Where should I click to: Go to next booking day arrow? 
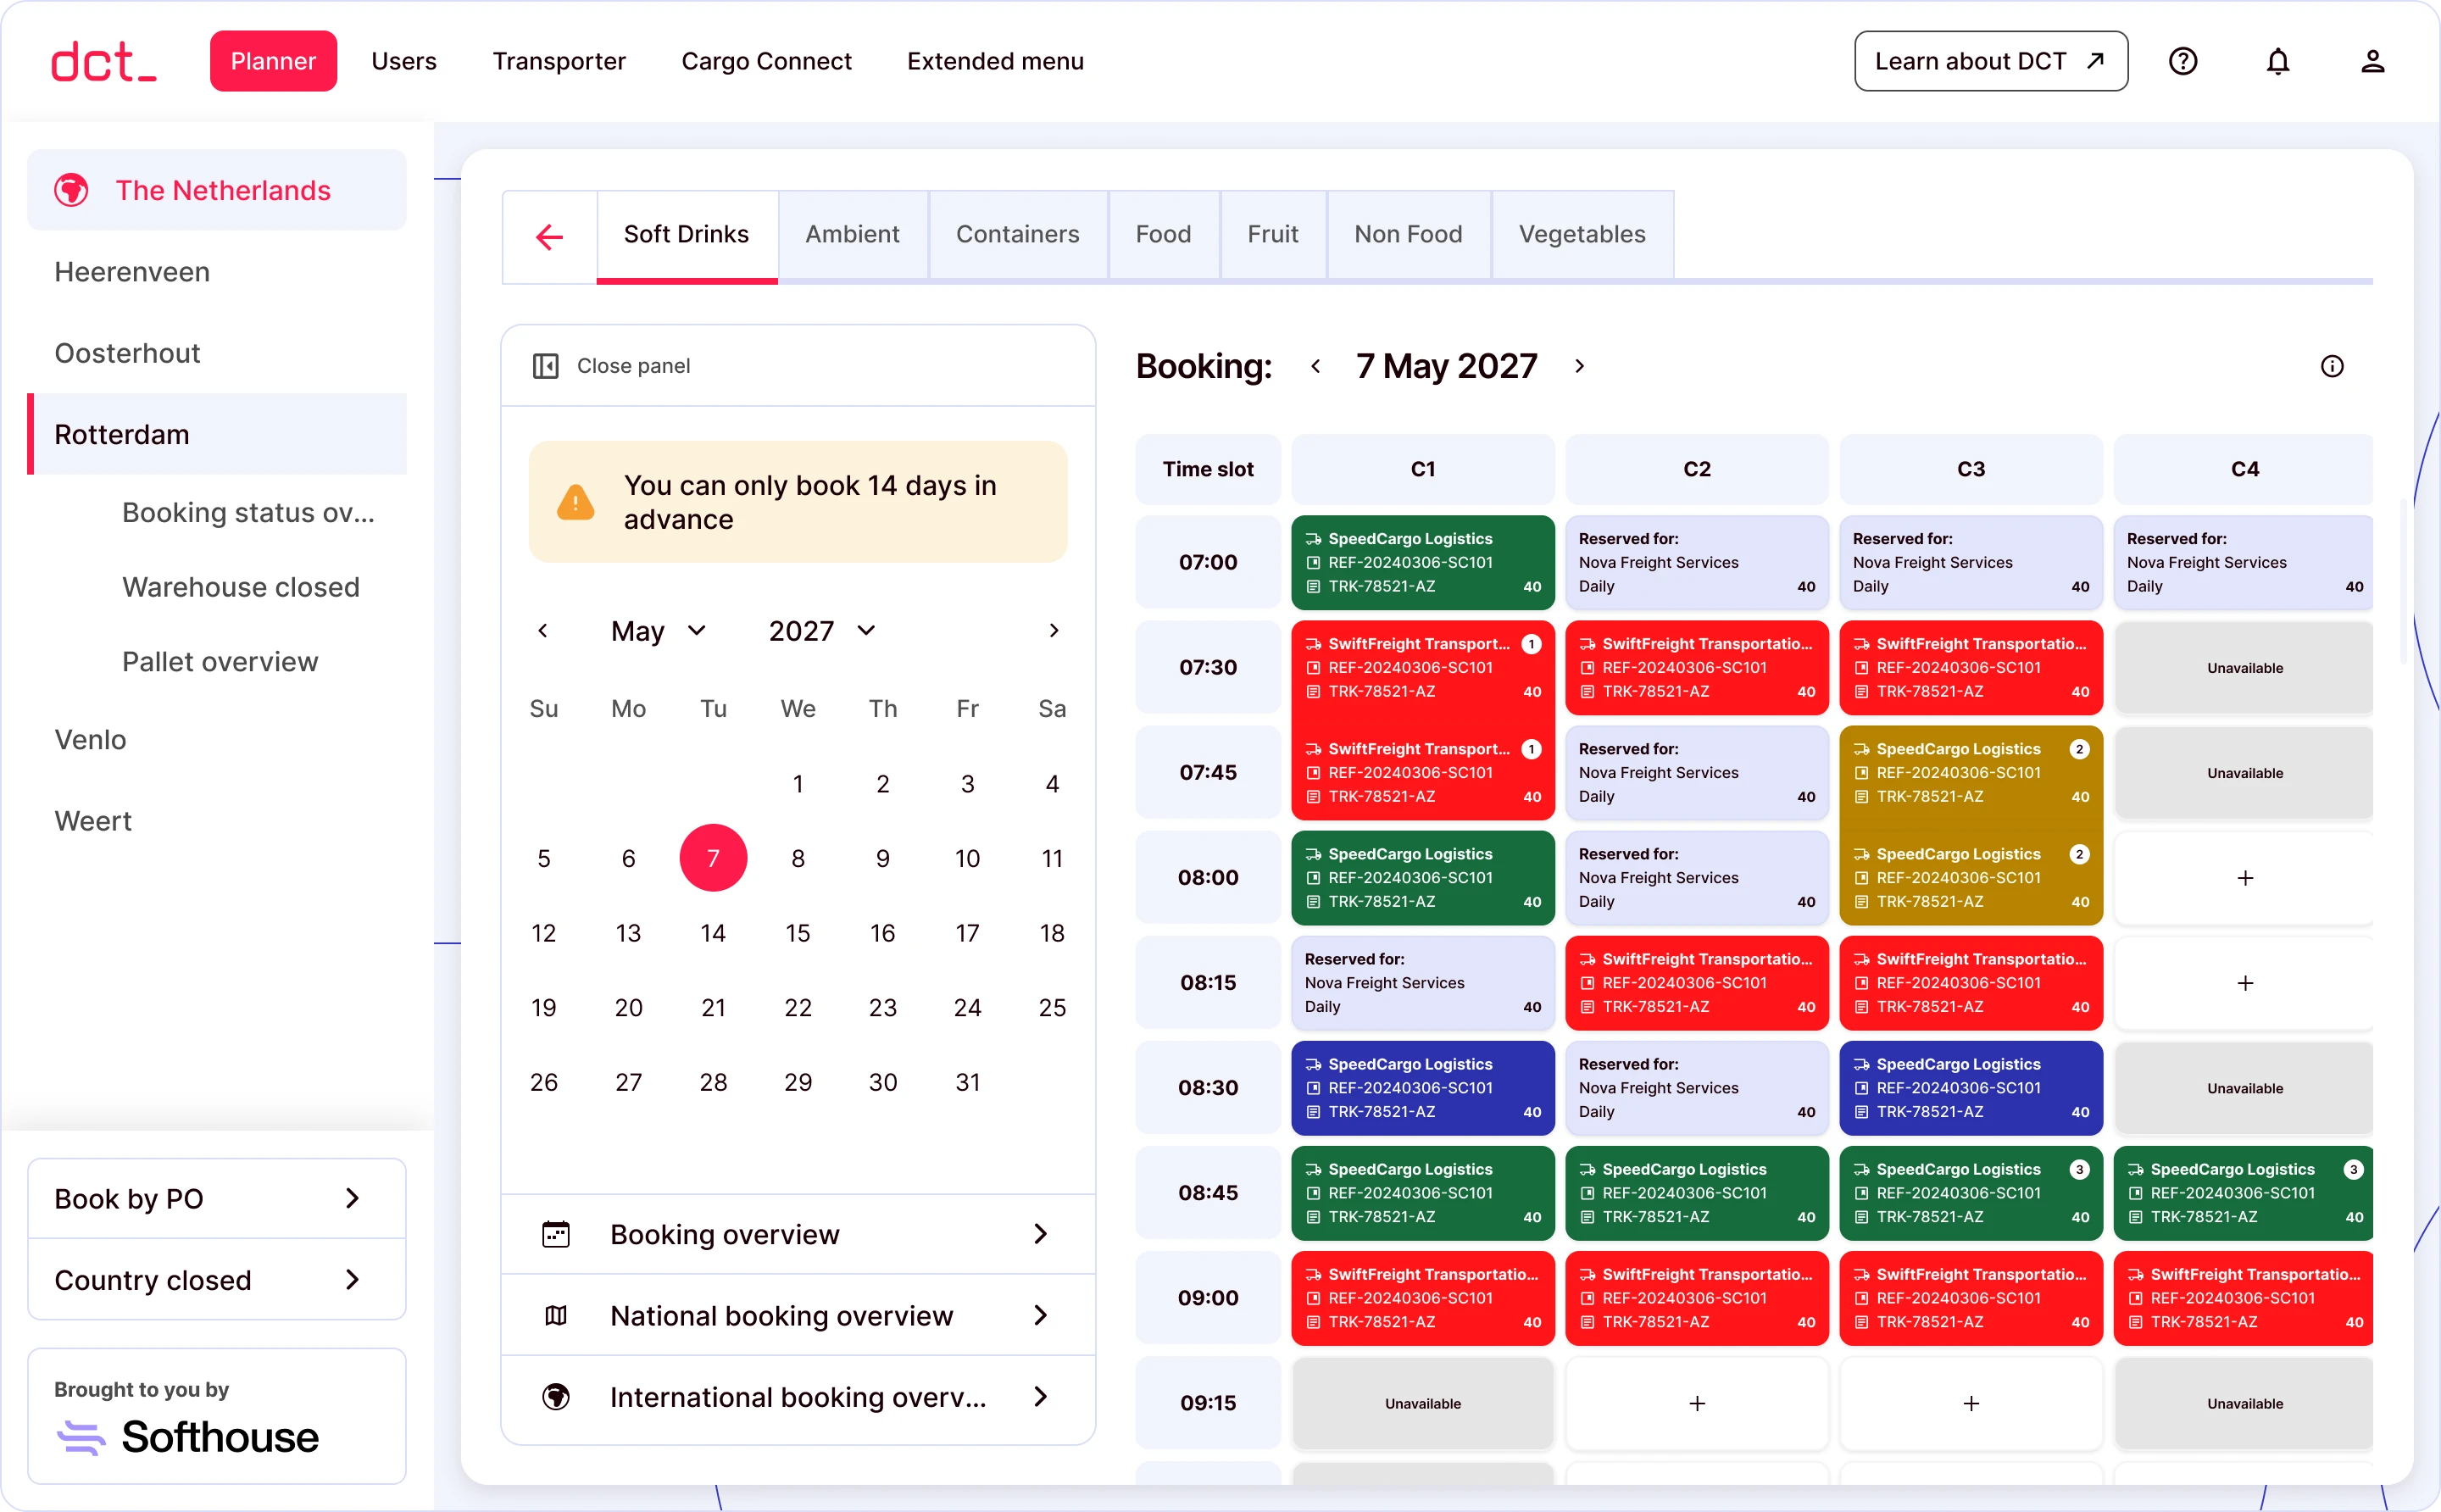click(x=1579, y=366)
